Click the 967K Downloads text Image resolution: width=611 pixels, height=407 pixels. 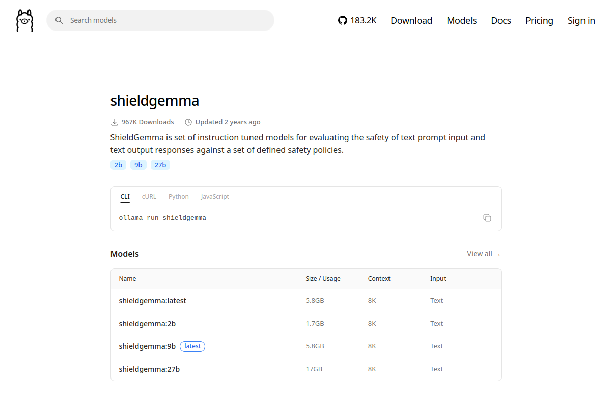click(x=148, y=122)
